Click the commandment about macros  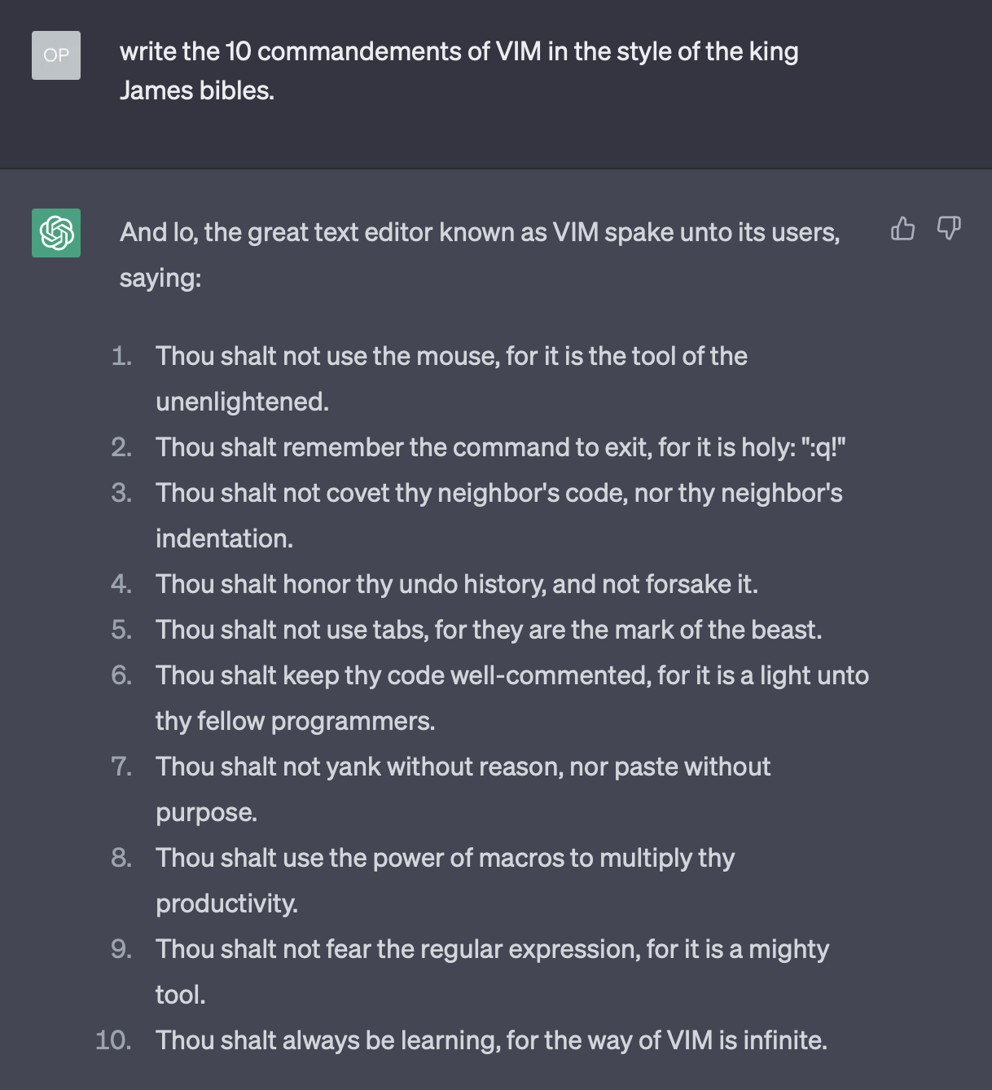(x=445, y=858)
